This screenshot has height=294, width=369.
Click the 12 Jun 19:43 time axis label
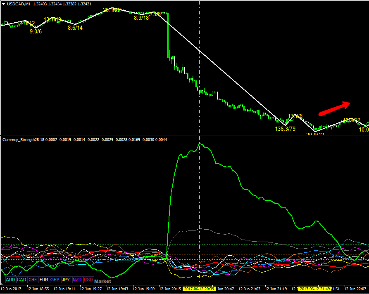coord(117,289)
